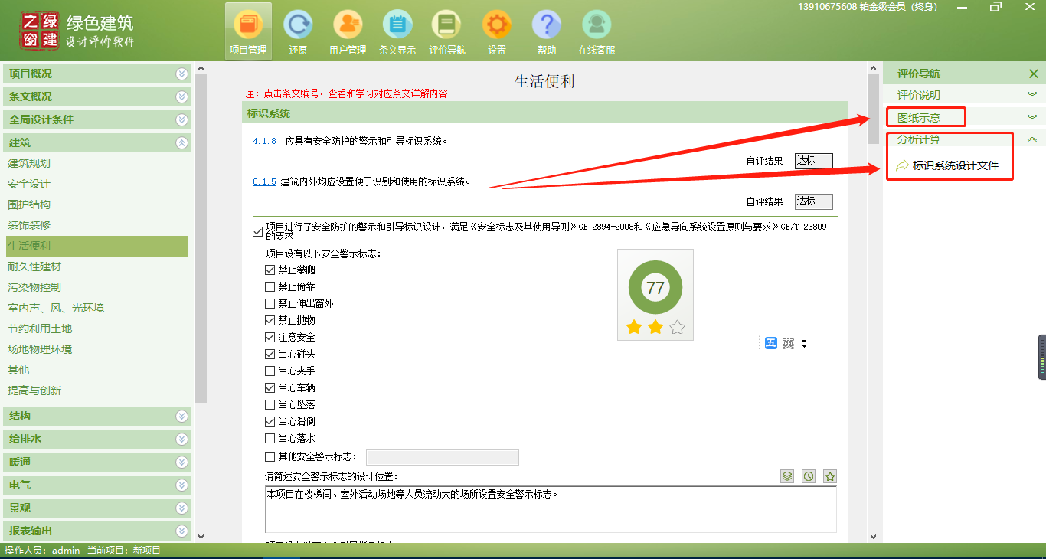Open 标识系统设计文件 arrow link
The image size is (1046, 559).
tap(947, 165)
